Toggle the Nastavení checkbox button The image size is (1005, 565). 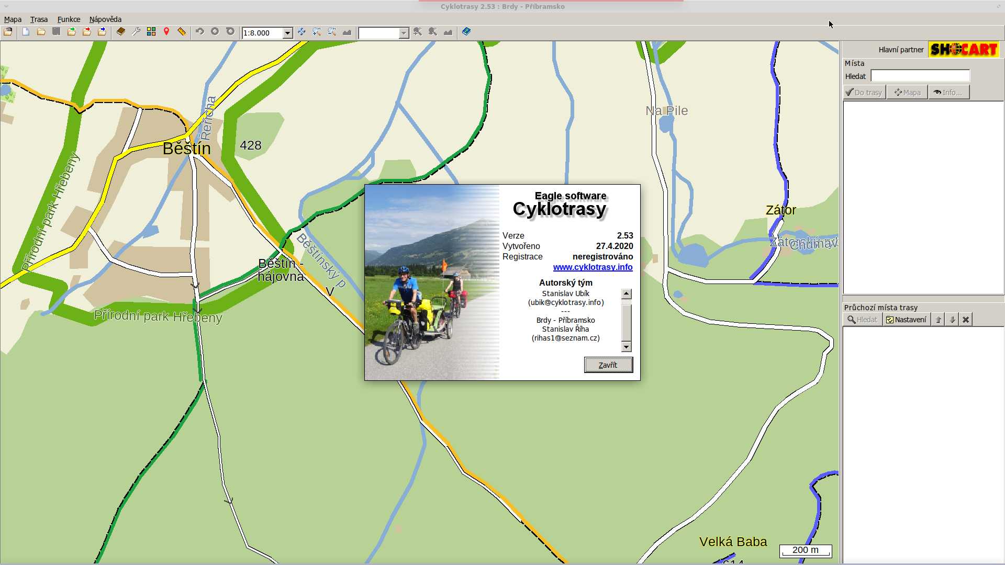point(906,320)
